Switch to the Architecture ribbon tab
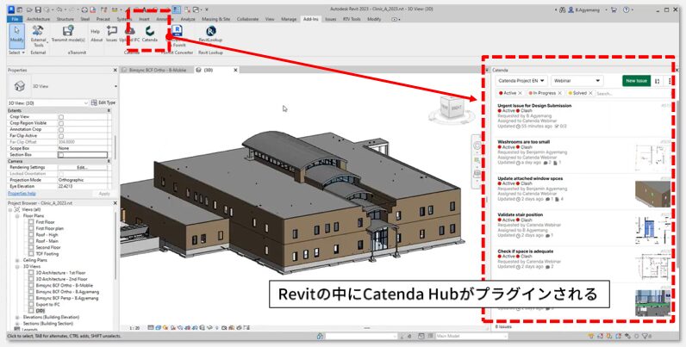This screenshot has height=347, width=686. coord(38,17)
